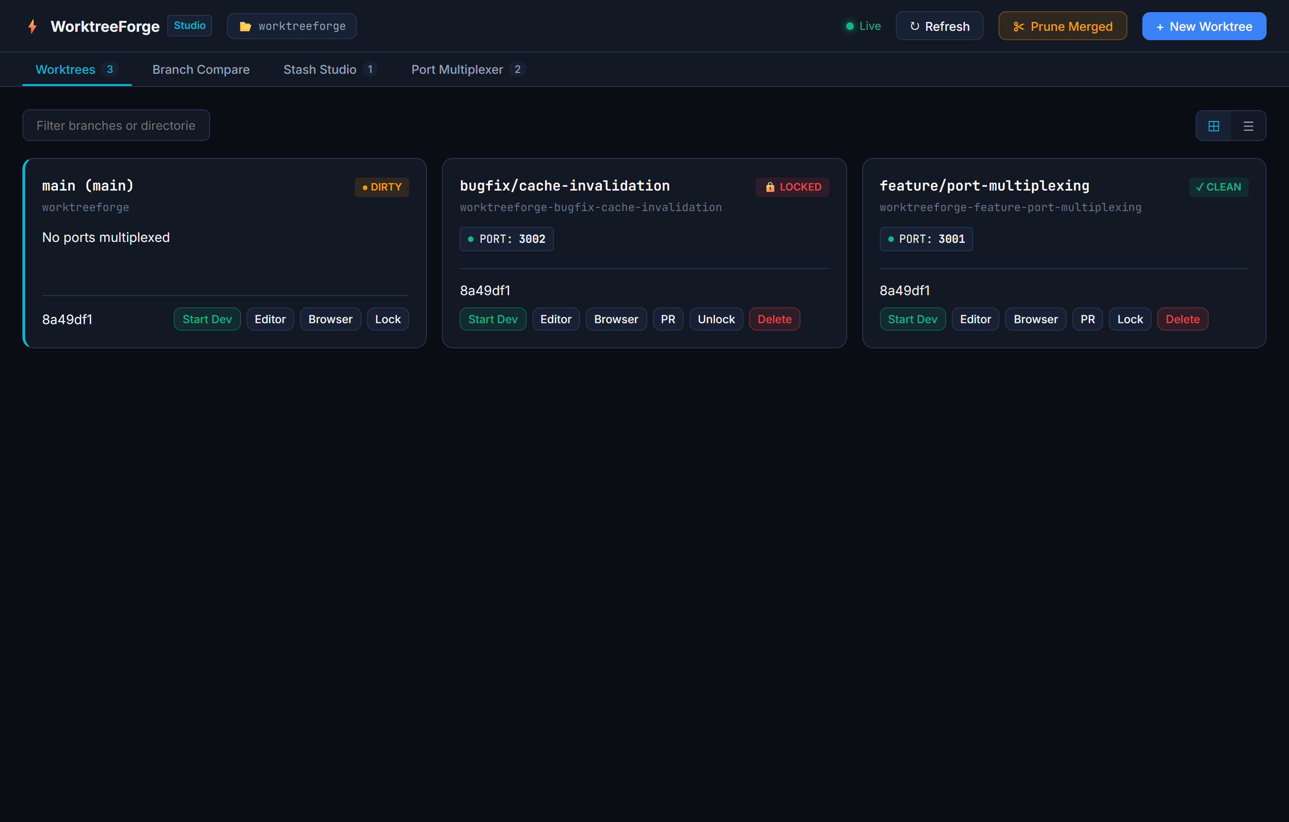Click the DIRTY status badge
The width and height of the screenshot is (1289, 822).
pos(382,187)
